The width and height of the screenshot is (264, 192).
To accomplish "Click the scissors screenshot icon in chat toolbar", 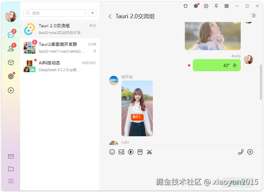I will point(149,152).
